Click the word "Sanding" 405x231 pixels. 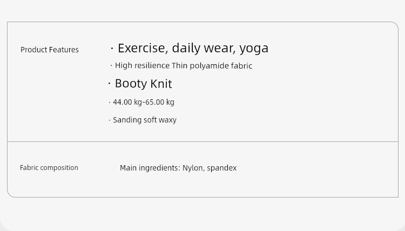127,120
